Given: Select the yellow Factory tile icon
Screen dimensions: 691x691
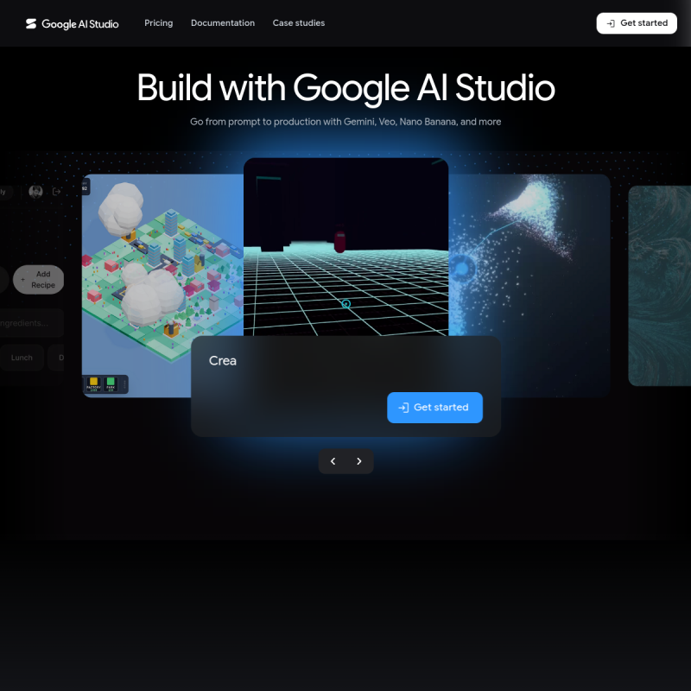Looking at the screenshot, I should point(93,384).
